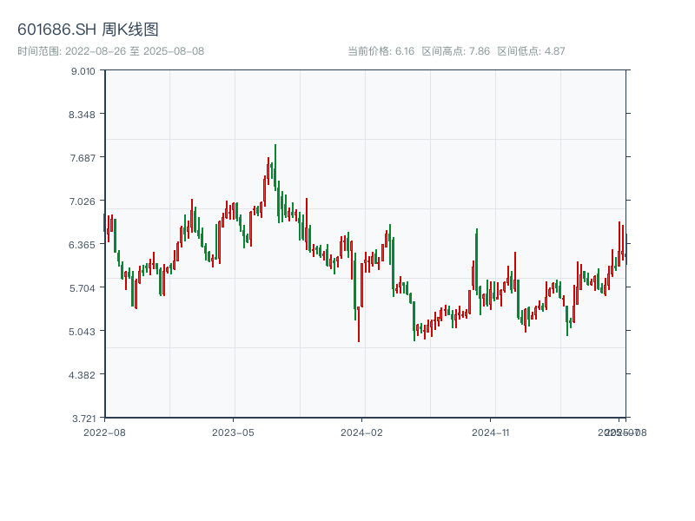Click the 2022-08 x-axis date label
This screenshot has width=695, height=521.
tap(104, 432)
